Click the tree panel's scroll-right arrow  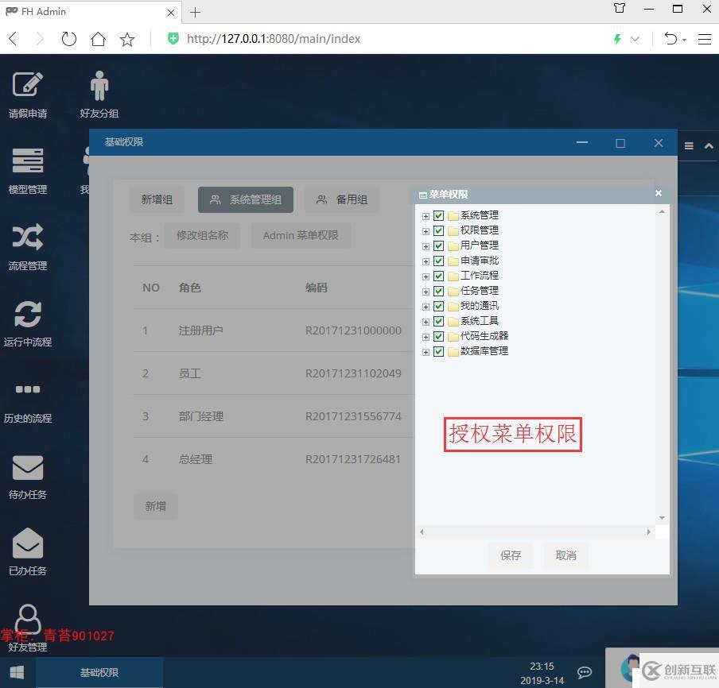click(x=648, y=531)
